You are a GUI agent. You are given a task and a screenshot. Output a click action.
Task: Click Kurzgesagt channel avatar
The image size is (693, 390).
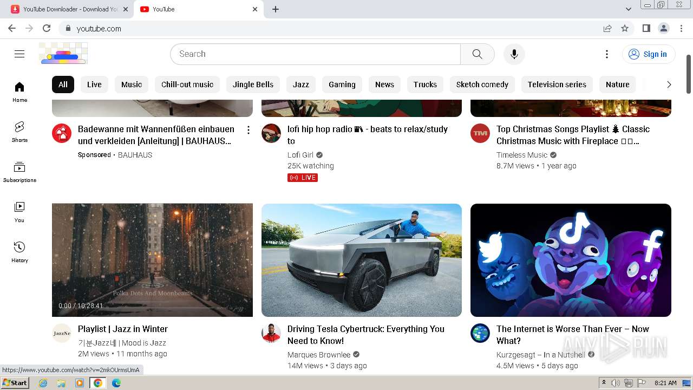click(x=480, y=333)
